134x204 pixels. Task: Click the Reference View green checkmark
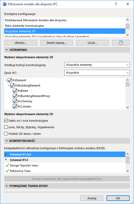click(x=7, y=171)
